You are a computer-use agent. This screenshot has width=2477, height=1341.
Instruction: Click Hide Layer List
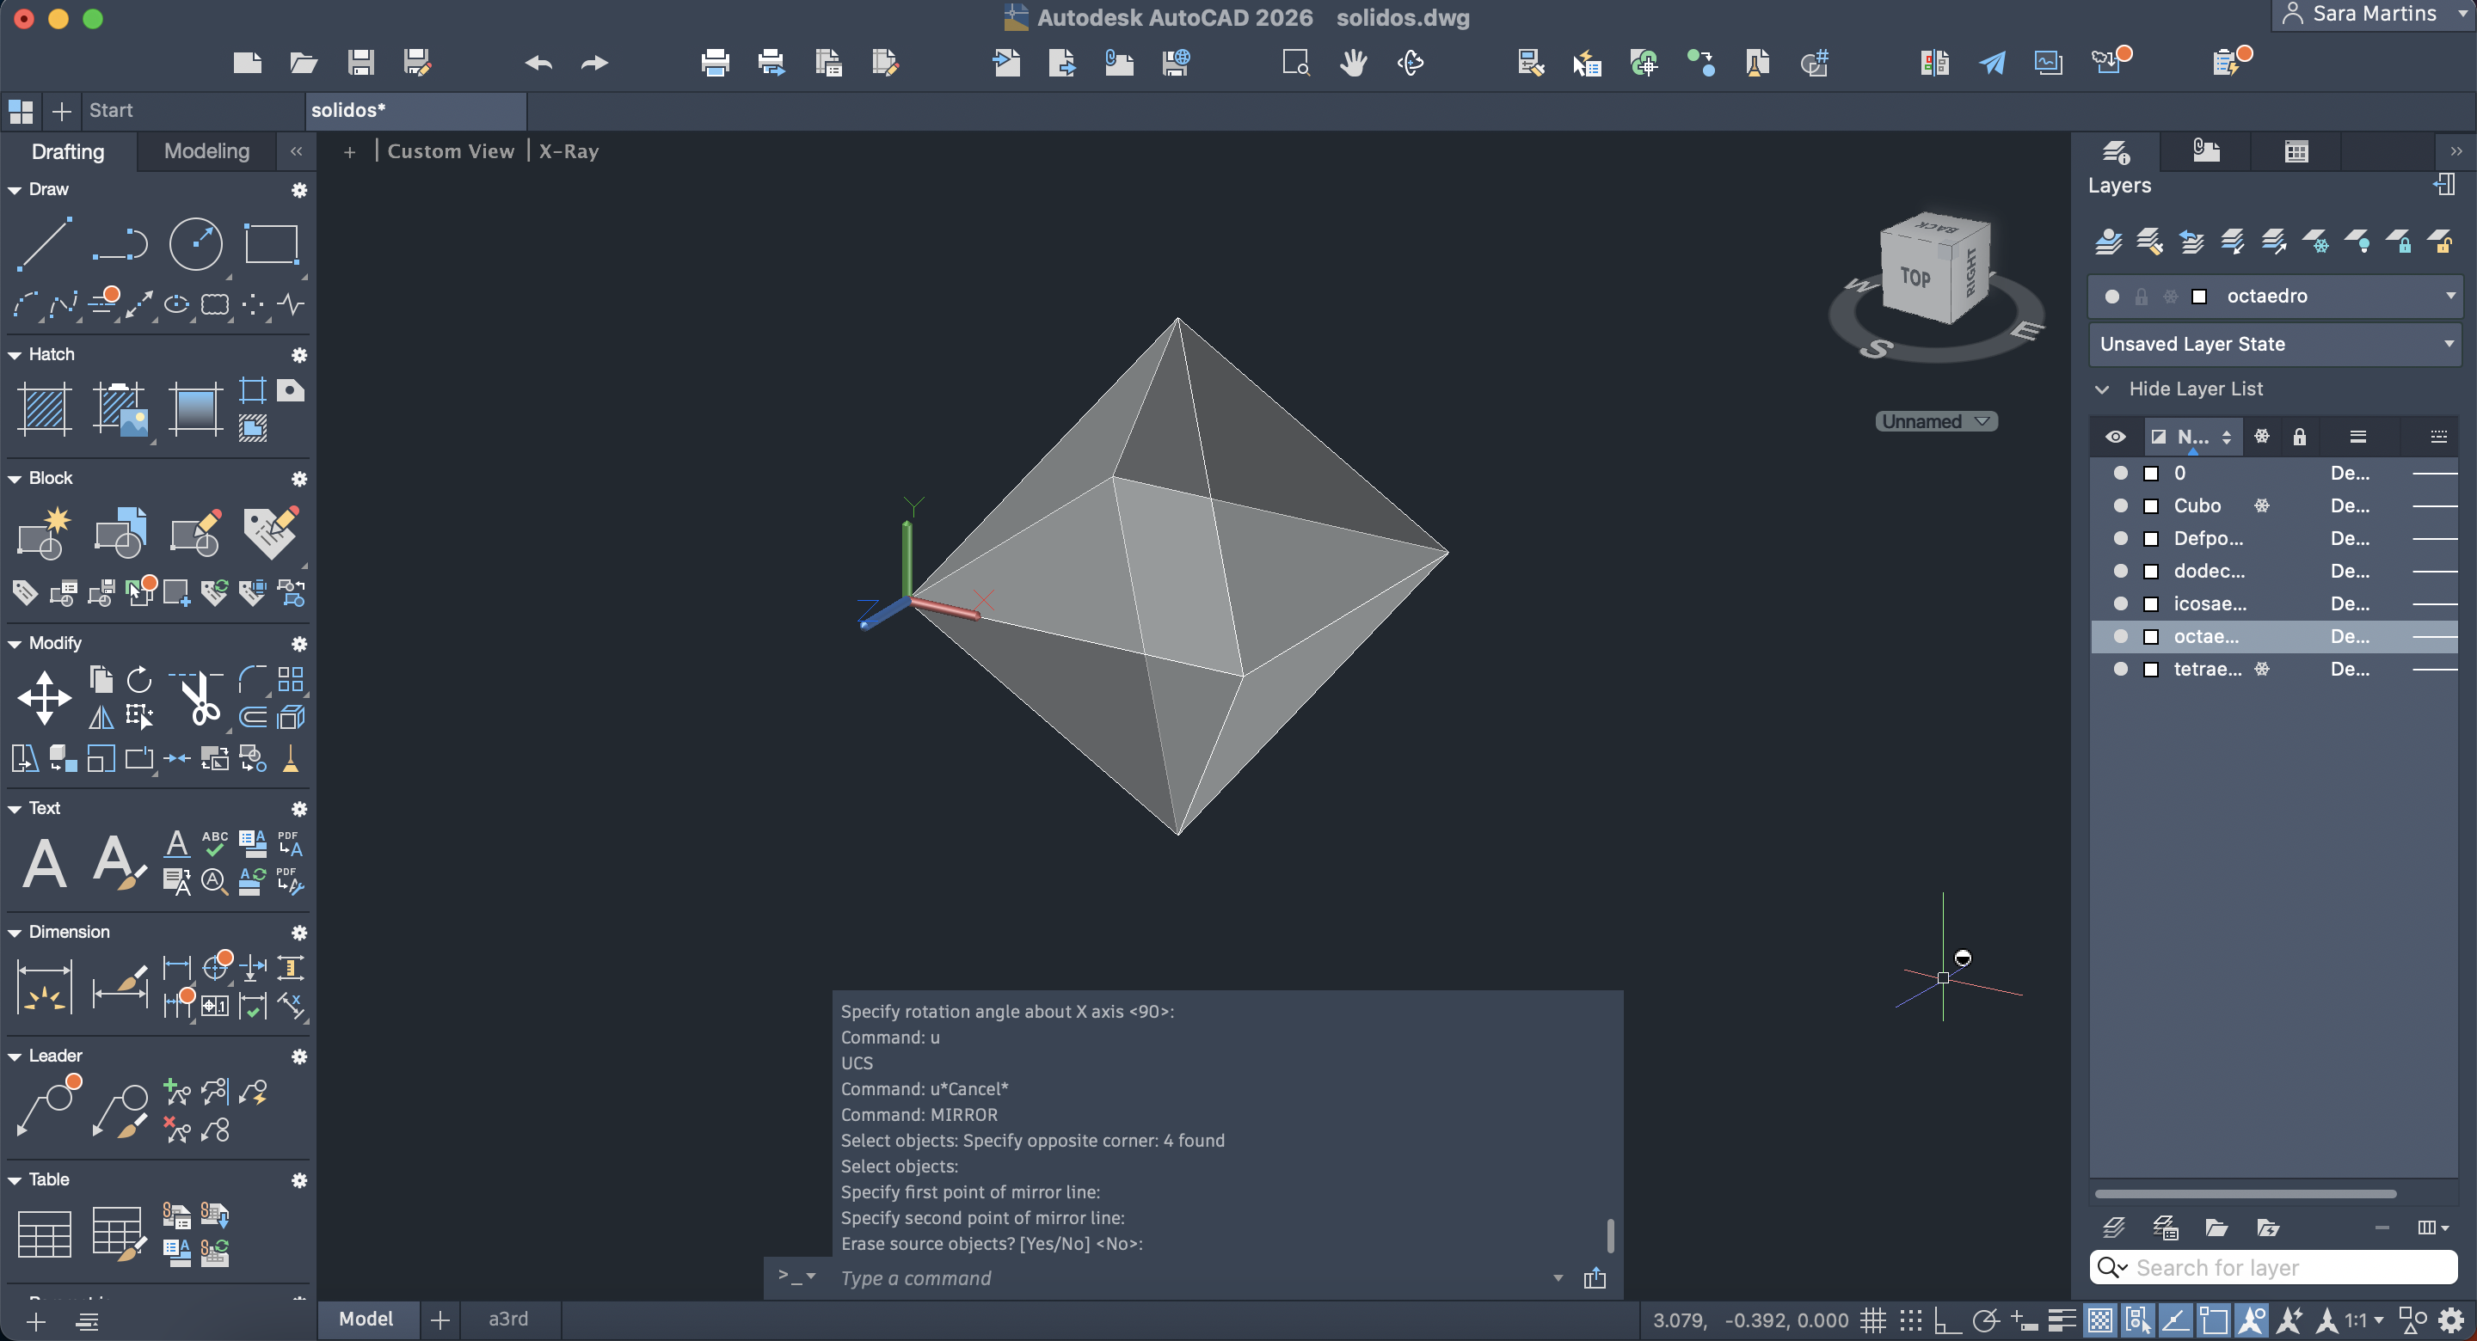(x=2195, y=389)
